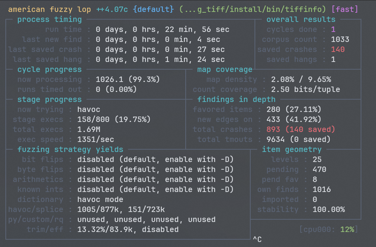Click the bit flips disabled value
The height and width of the screenshot is (247, 376).
point(155,160)
